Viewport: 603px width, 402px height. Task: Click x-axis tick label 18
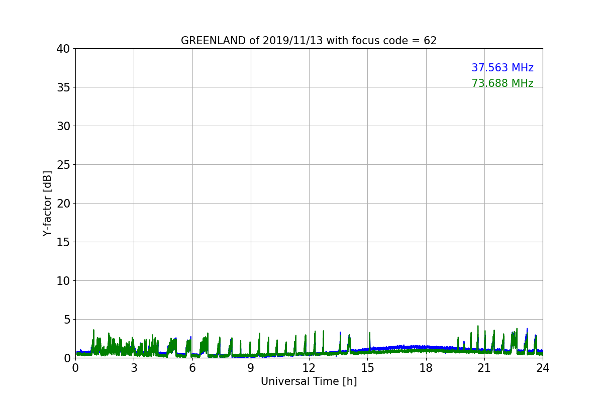[426, 368]
